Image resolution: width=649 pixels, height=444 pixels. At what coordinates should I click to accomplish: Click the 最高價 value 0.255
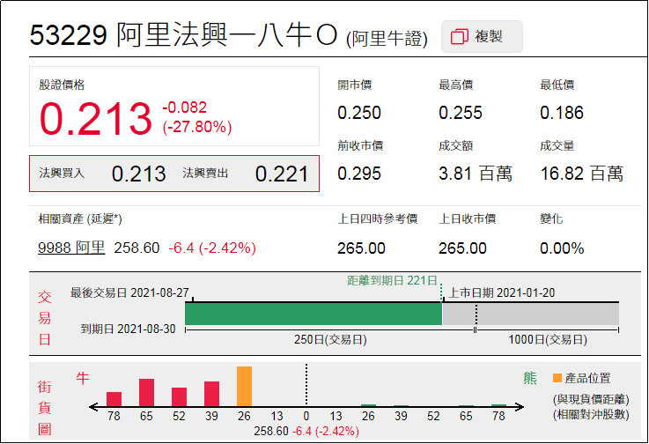click(x=461, y=113)
